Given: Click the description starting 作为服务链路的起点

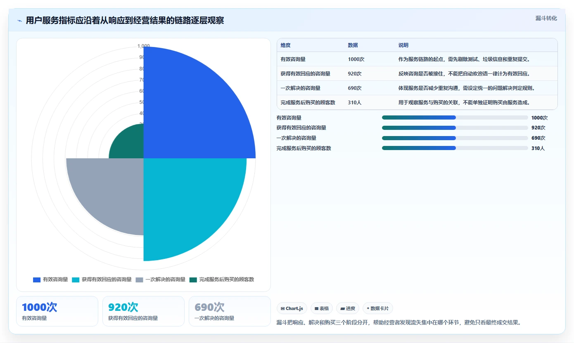Looking at the screenshot, I should coord(464,59).
